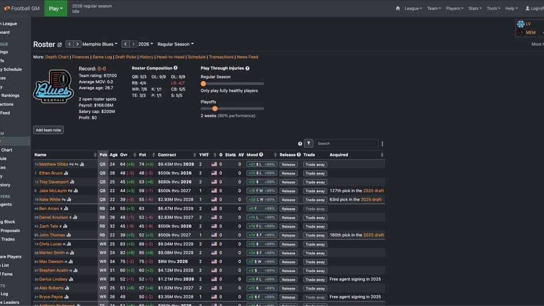
Task: Click the Mood column help icon
Action: (x=261, y=155)
